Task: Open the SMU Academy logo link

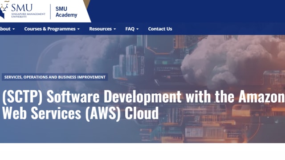Action: 66,12
